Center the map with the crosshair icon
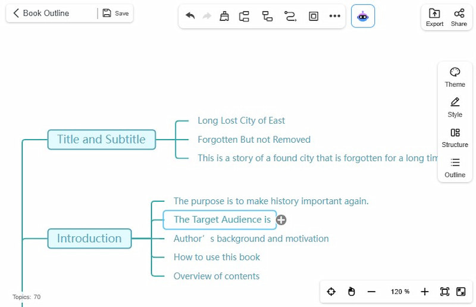This screenshot has width=476, height=307. 331,292
